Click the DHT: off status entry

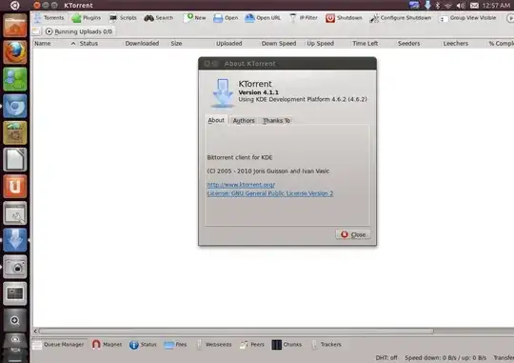(x=386, y=357)
